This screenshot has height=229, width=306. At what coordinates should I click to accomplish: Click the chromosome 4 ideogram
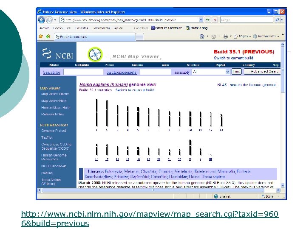(x=128, y=116)
